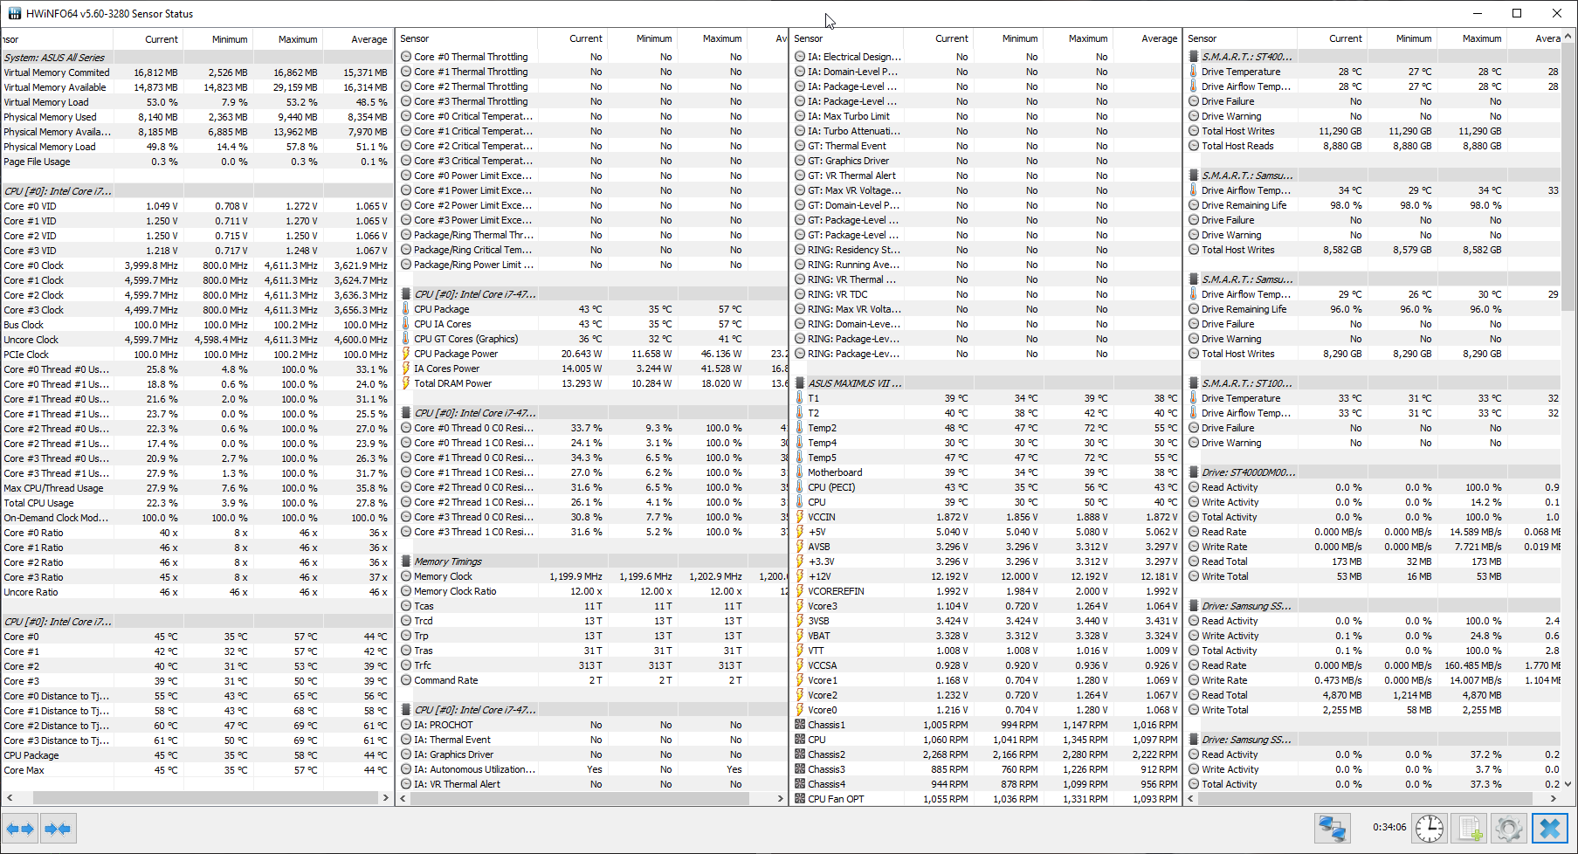
Task: Open sensor settings gear icon
Action: pos(1508,828)
